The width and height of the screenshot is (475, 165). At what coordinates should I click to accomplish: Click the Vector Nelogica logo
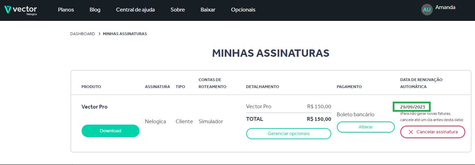click(21, 10)
